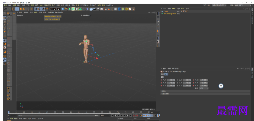Open viewport Redshift menu

pyautogui.click(x=51, y=12)
